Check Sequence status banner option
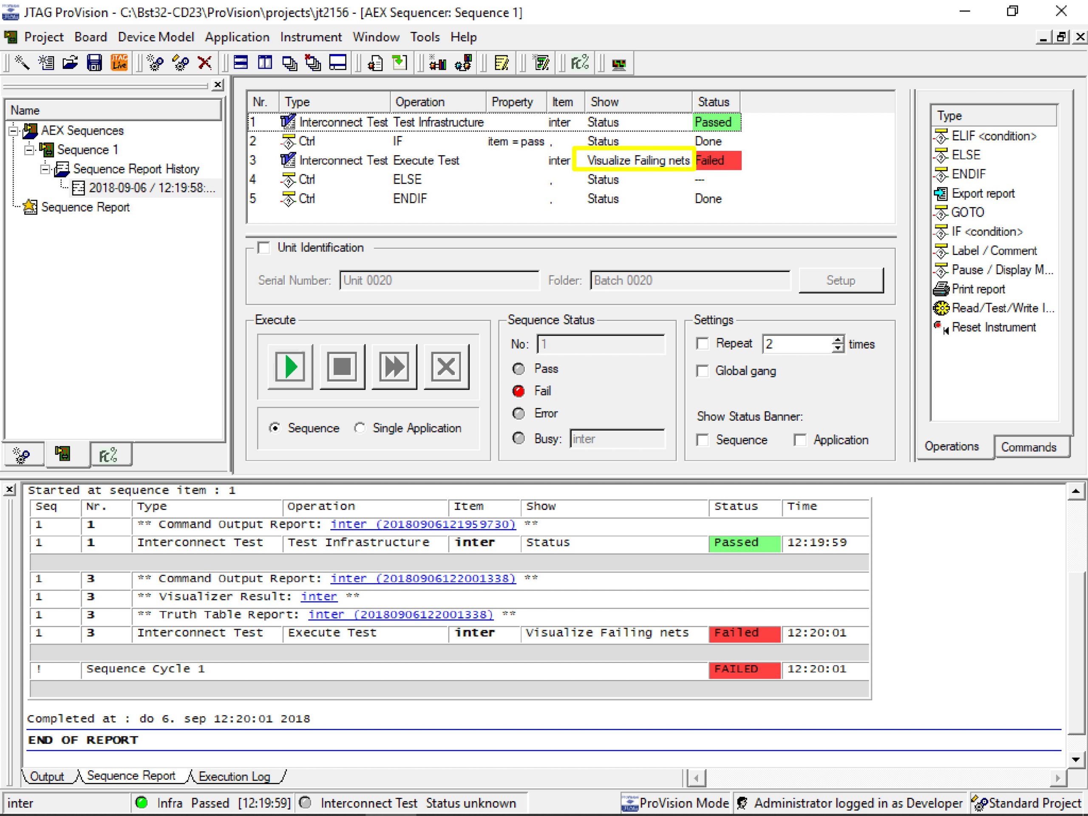Screen dimensions: 1088x816 click(x=703, y=440)
